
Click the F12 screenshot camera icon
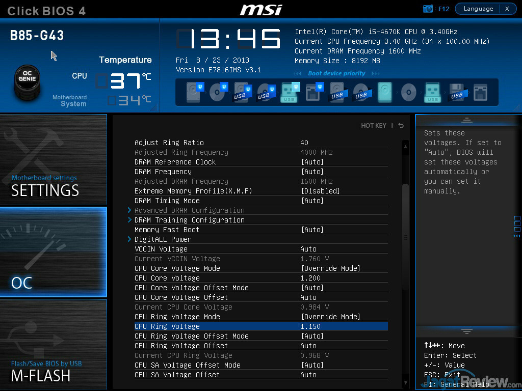(x=428, y=9)
